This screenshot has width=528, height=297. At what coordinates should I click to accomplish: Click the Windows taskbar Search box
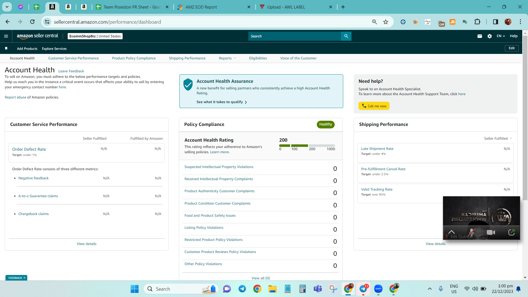pos(181,289)
